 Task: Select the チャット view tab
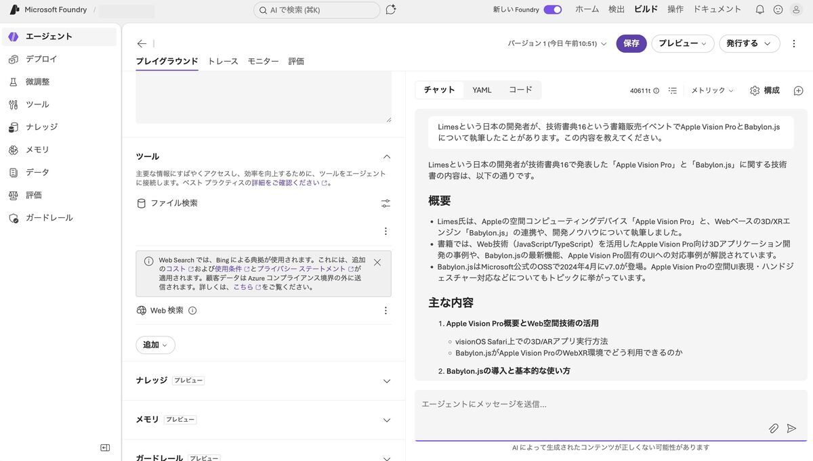coord(440,90)
